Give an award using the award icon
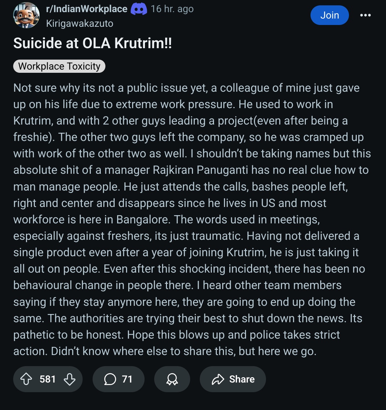Screen dimensions: 386x410 (x=172, y=379)
